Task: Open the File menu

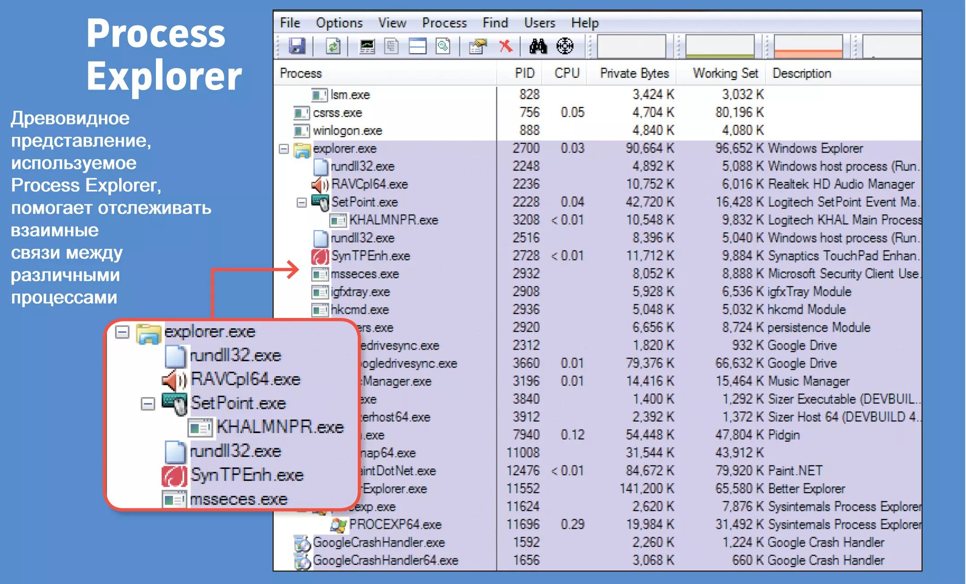Action: click(x=290, y=23)
